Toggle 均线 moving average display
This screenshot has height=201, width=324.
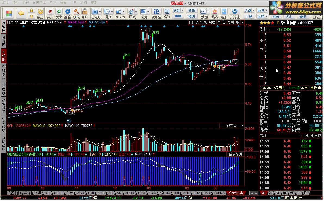[x=204, y=22]
